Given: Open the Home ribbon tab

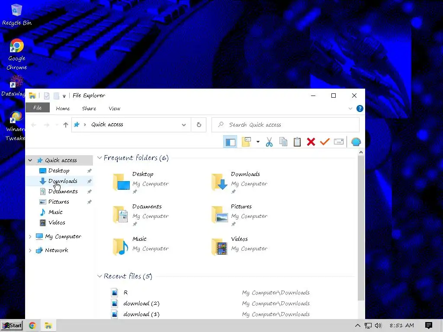Looking at the screenshot, I should [x=63, y=109].
